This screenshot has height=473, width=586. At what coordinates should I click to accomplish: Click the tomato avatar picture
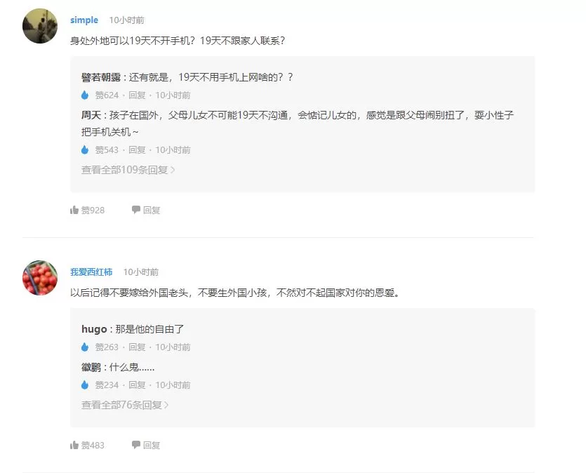pyautogui.click(x=40, y=278)
